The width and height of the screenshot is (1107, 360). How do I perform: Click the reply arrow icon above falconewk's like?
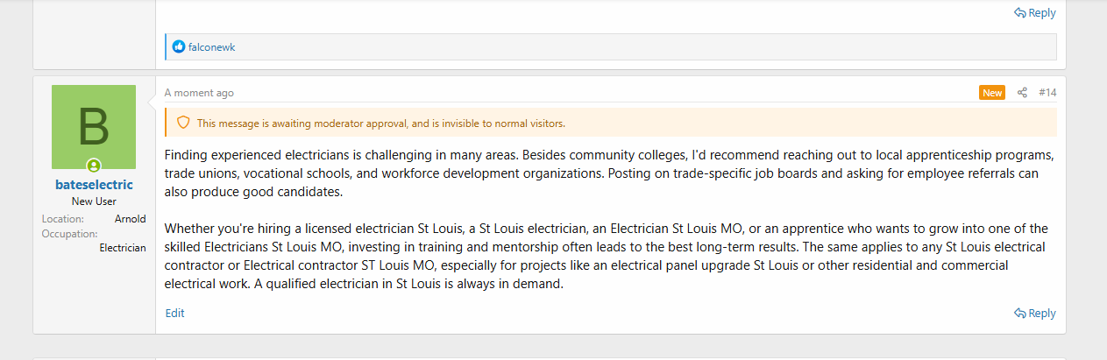click(x=1020, y=13)
